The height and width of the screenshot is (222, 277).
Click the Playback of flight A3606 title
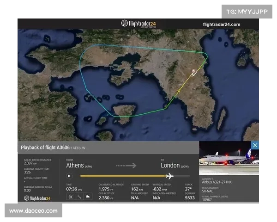pos(45,148)
